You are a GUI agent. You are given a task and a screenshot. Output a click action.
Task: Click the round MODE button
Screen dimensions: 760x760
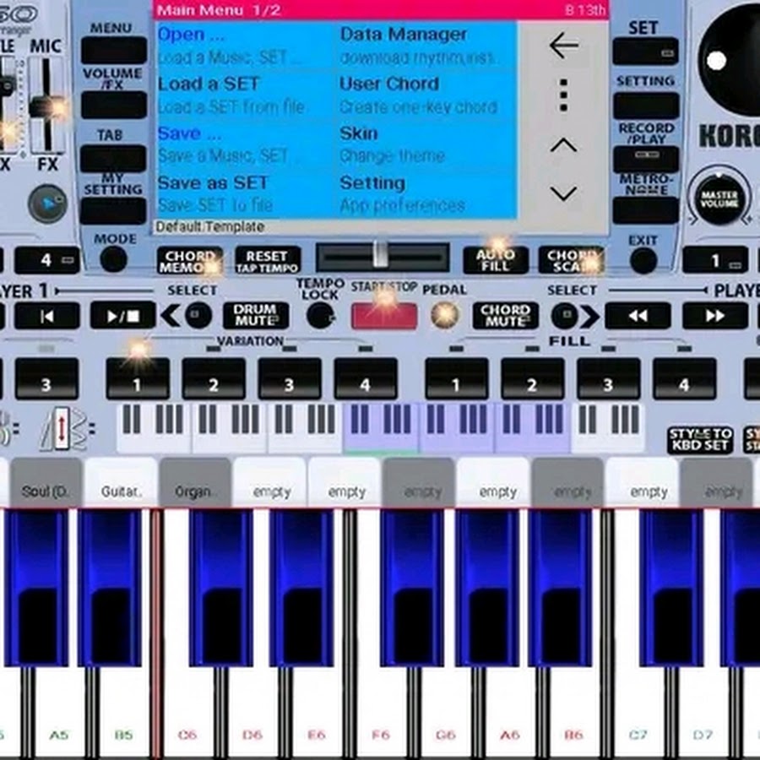(113, 259)
